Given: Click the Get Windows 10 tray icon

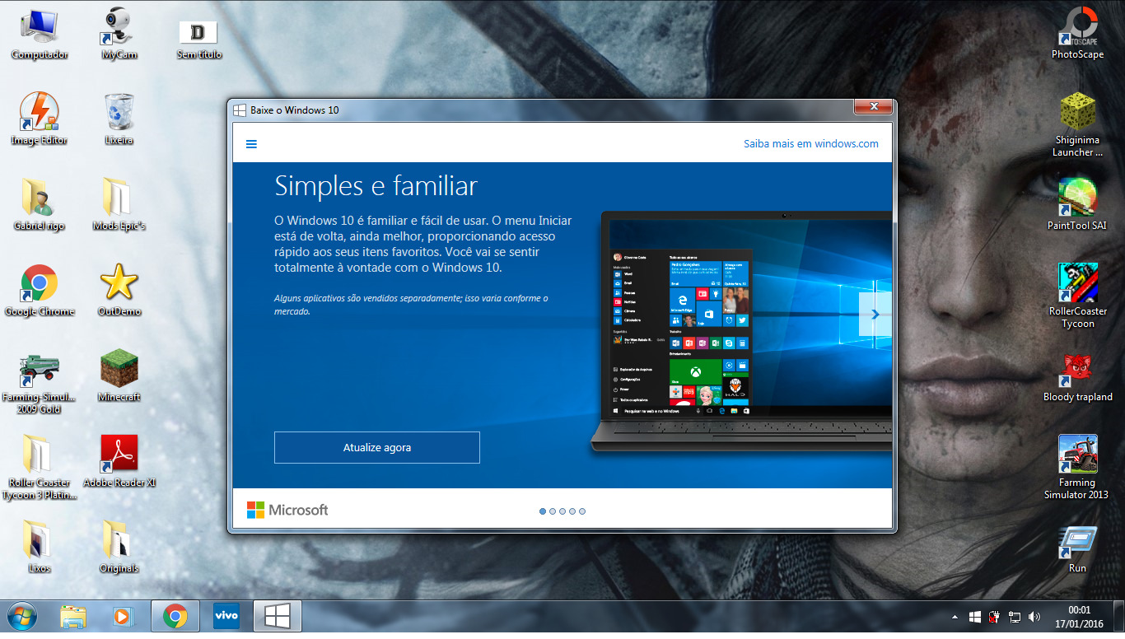Looking at the screenshot, I should coord(975,617).
